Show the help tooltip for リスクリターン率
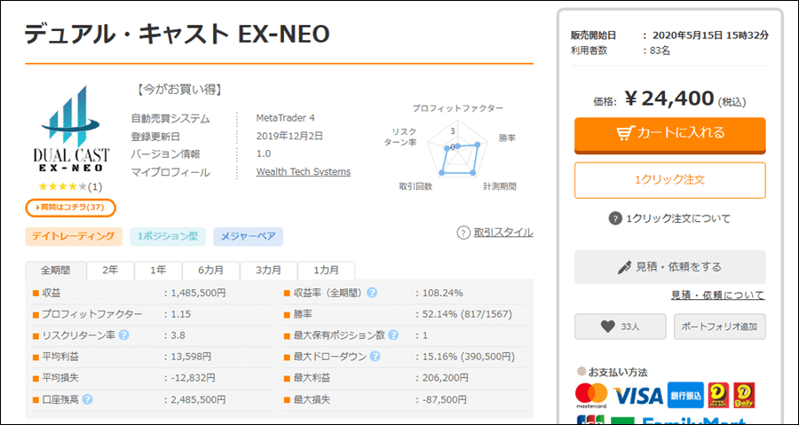This screenshot has width=799, height=425. (123, 334)
